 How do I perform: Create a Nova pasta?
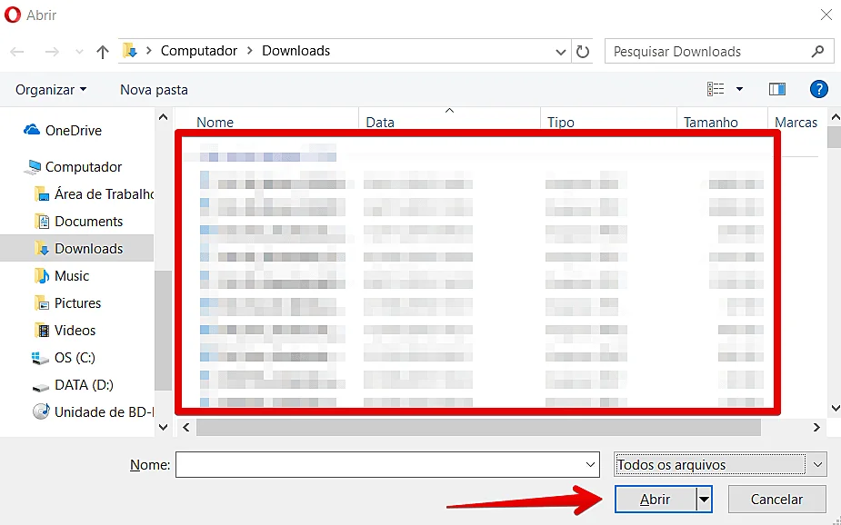154,89
